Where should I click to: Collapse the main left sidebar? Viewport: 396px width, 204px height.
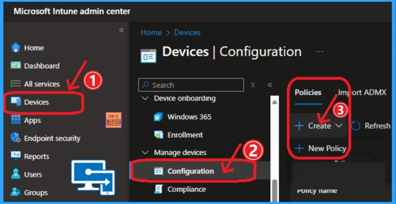[121, 30]
